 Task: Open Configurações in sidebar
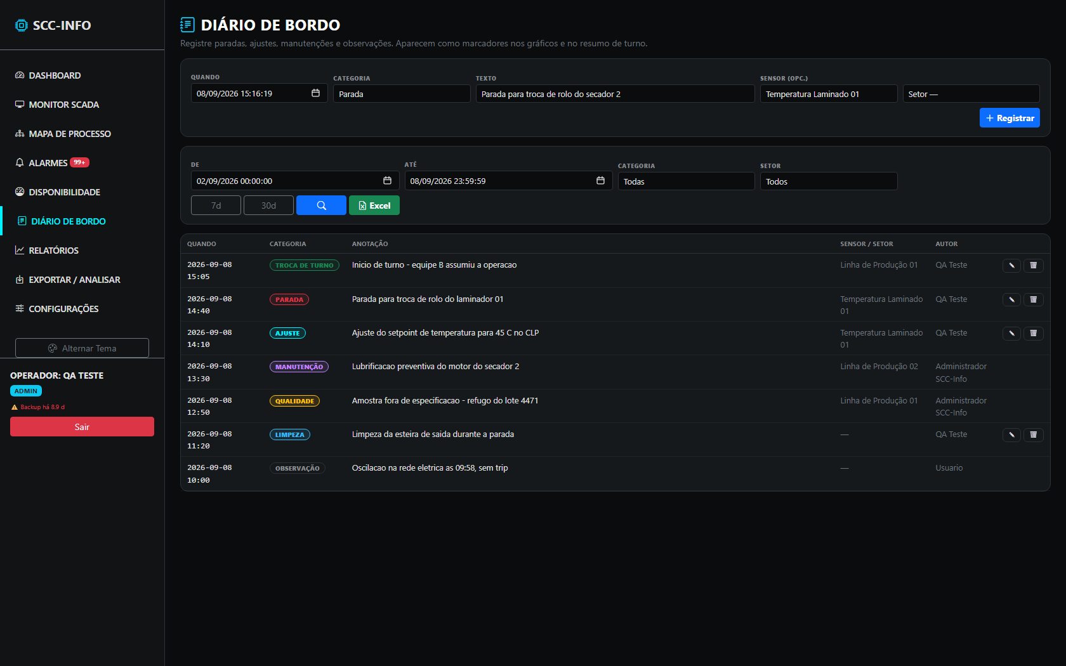(x=82, y=309)
